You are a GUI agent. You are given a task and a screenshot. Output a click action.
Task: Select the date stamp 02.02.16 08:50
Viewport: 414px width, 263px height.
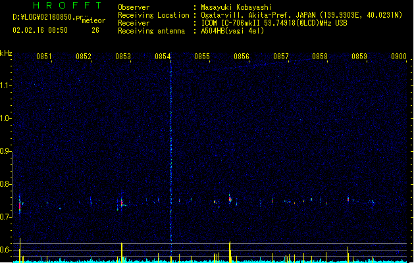(40, 30)
